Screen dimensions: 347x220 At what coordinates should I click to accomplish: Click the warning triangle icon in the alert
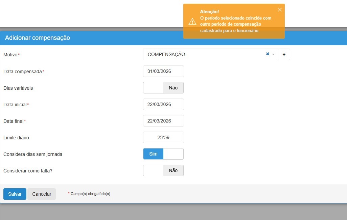192,22
